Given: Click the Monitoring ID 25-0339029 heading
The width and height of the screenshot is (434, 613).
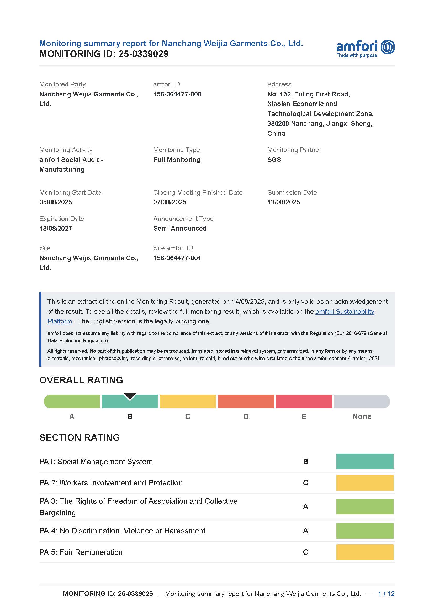Looking at the screenshot, I should (x=104, y=54).
